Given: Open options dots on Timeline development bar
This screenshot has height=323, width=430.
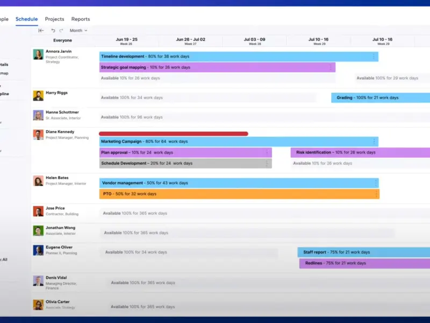Looking at the screenshot, I should click(x=374, y=57).
